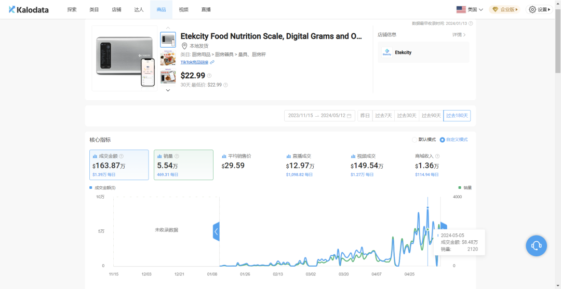
Task: Open the 店铺 tab
Action: [116, 10]
